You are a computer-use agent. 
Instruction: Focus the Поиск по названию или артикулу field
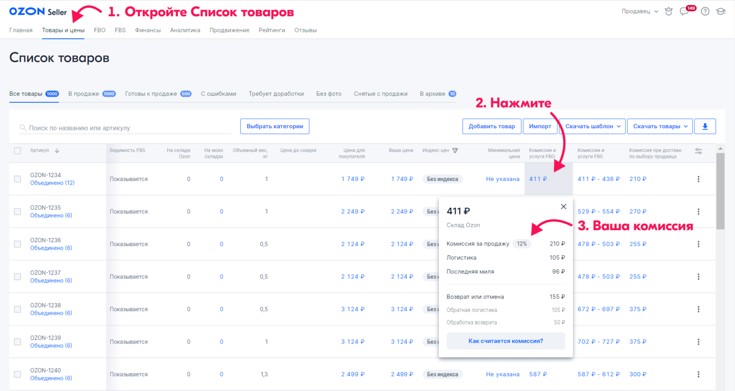[124, 128]
